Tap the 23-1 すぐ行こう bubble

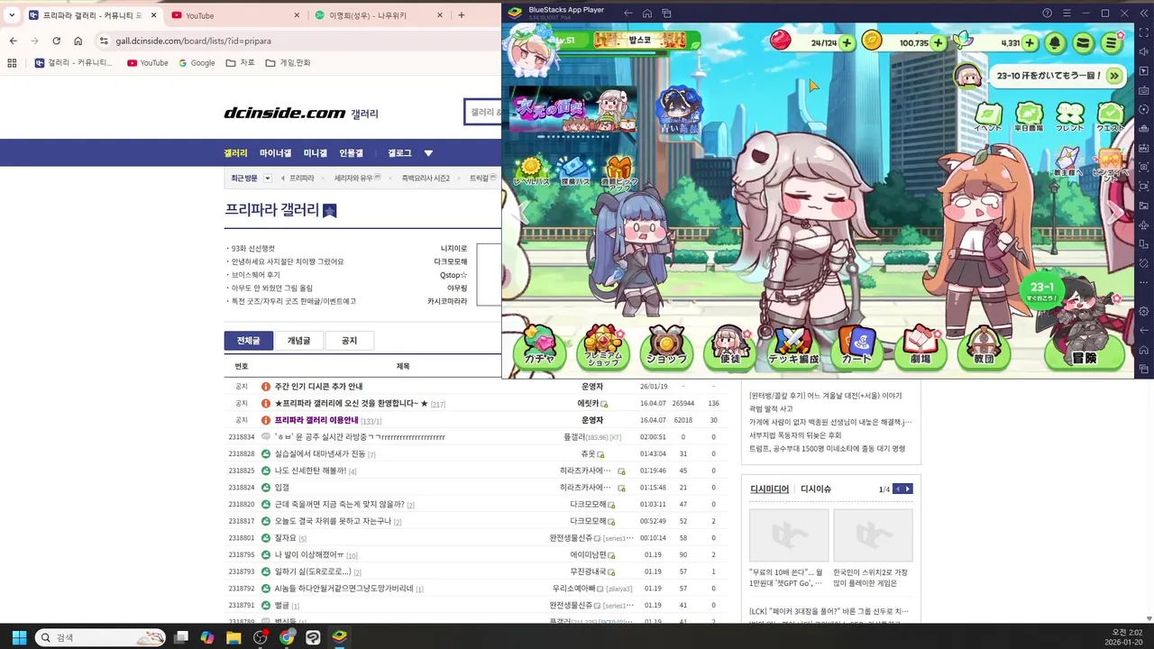click(1041, 290)
